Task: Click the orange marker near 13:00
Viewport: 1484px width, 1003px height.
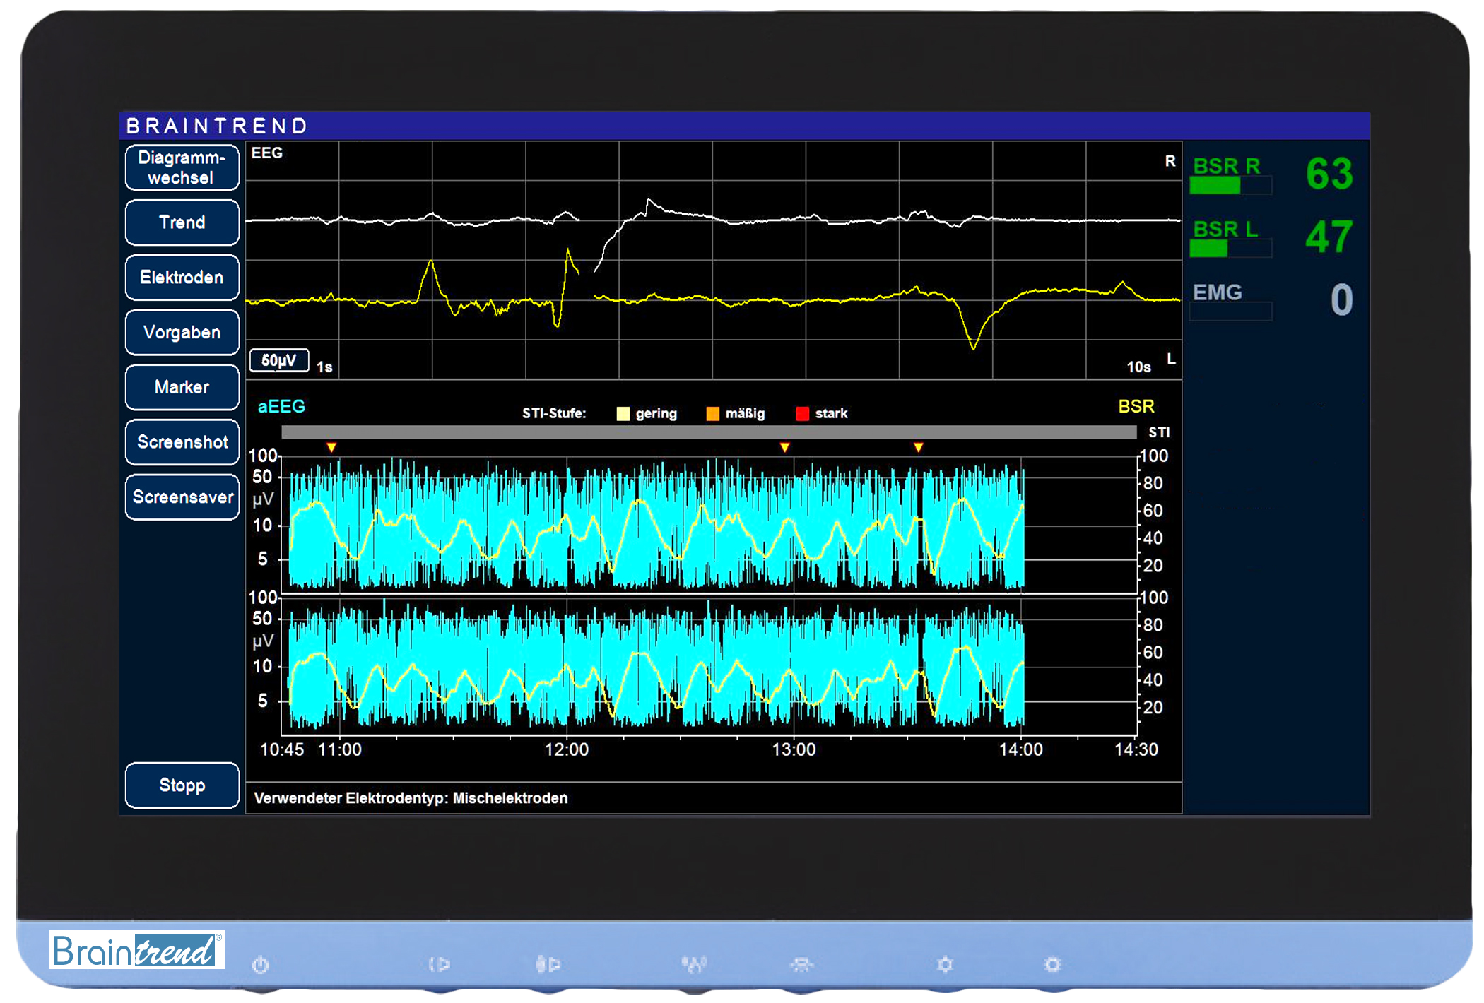Action: click(784, 447)
